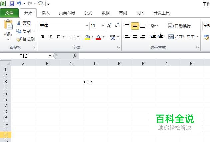Toggle underline formatting
The width and height of the screenshot is (210, 142).
click(x=58, y=37)
